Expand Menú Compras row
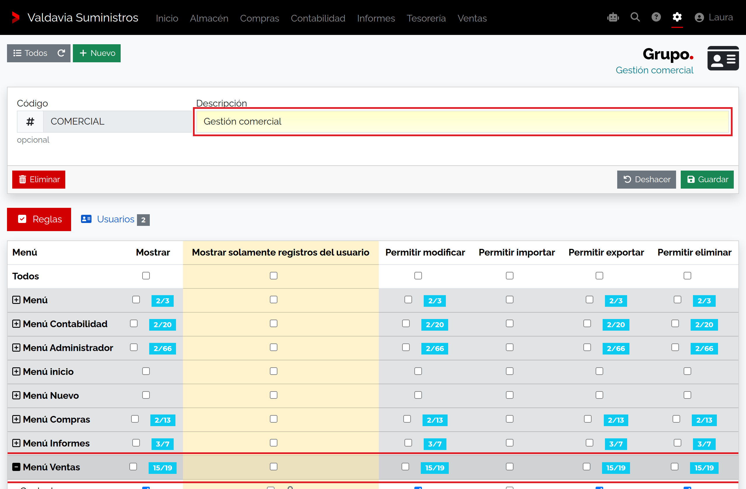 [16, 419]
